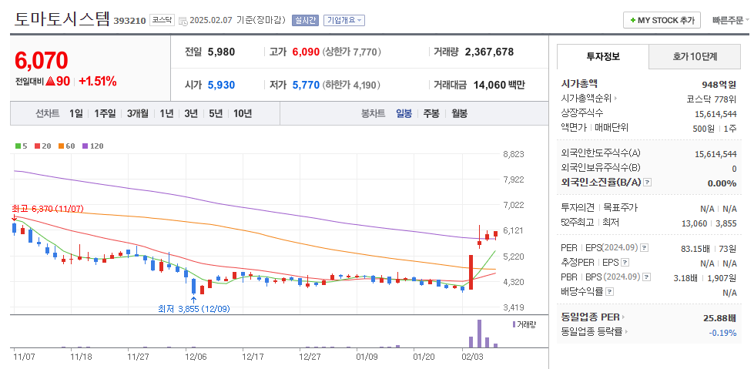Select the 주봉 weekly candle chart
Viewport: 754px width, 369px height.
coord(431,113)
